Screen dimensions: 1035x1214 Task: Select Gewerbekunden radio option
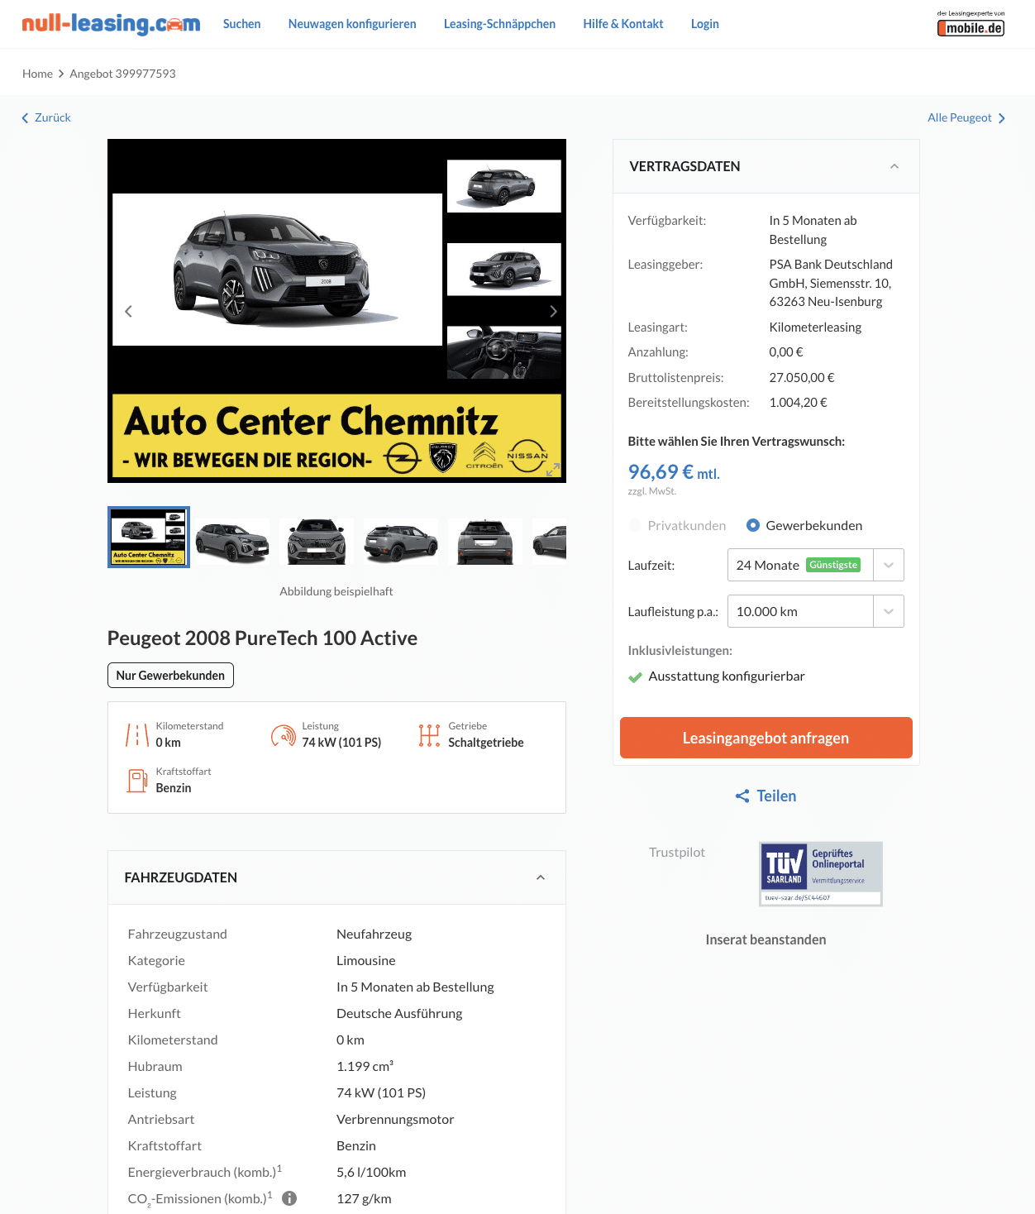pos(753,525)
